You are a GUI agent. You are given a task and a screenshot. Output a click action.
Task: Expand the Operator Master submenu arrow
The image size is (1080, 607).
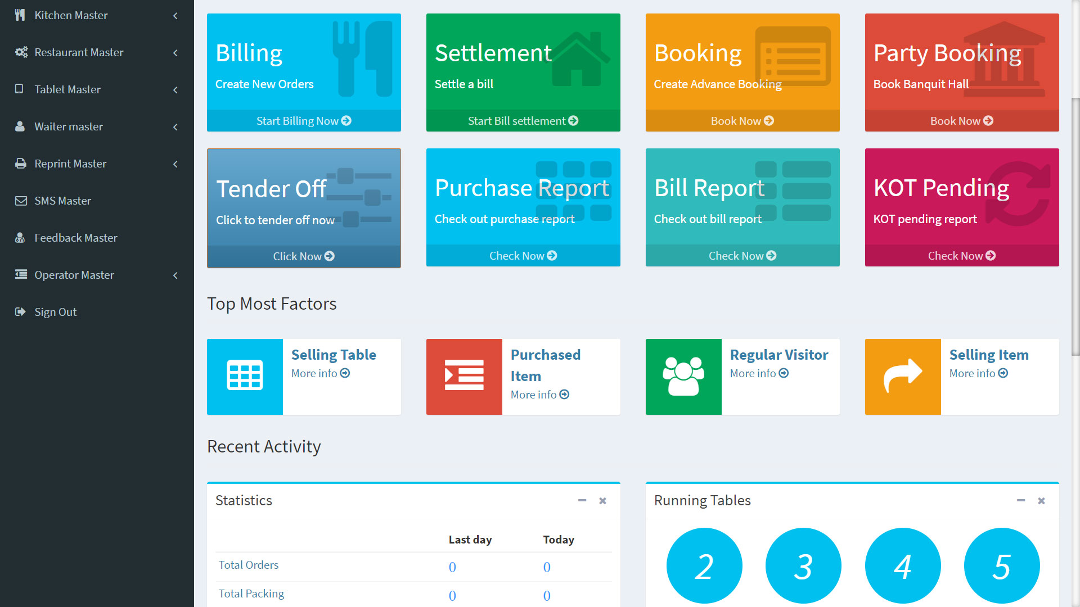[175, 275]
